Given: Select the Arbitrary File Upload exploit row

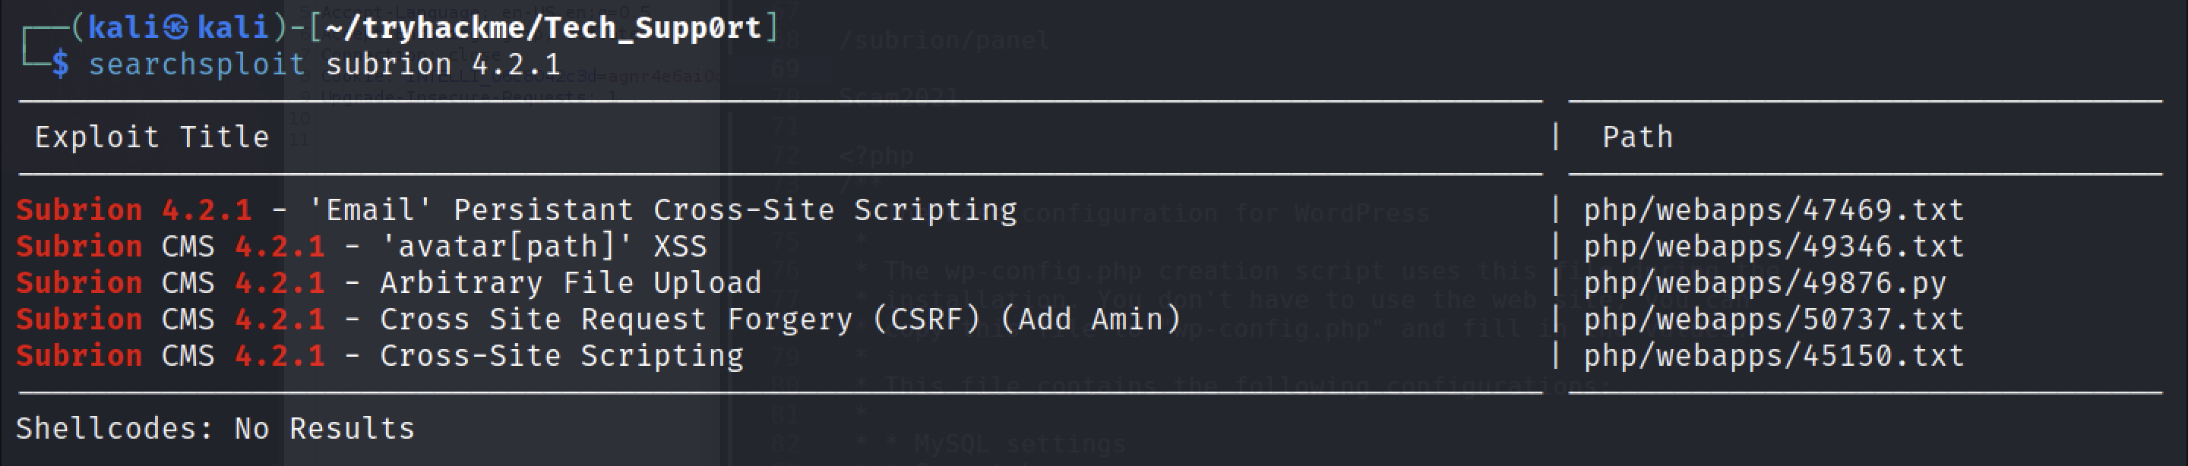Looking at the screenshot, I should pos(389,282).
